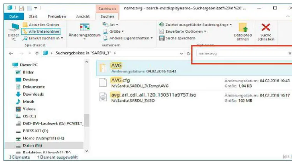Switch to the Freigeben tab
292x164 pixels.
click(x=57, y=16)
